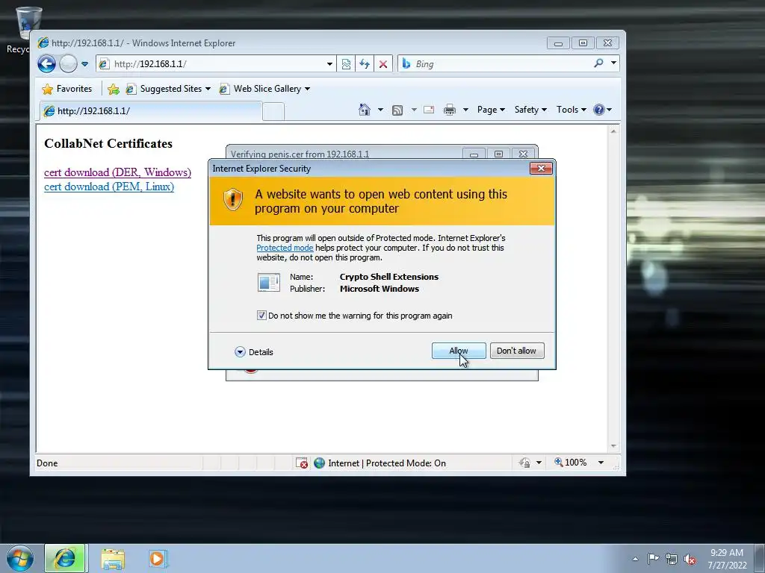This screenshot has height=573, width=765.
Task: Click the Refresh page icon
Action: (x=365, y=64)
